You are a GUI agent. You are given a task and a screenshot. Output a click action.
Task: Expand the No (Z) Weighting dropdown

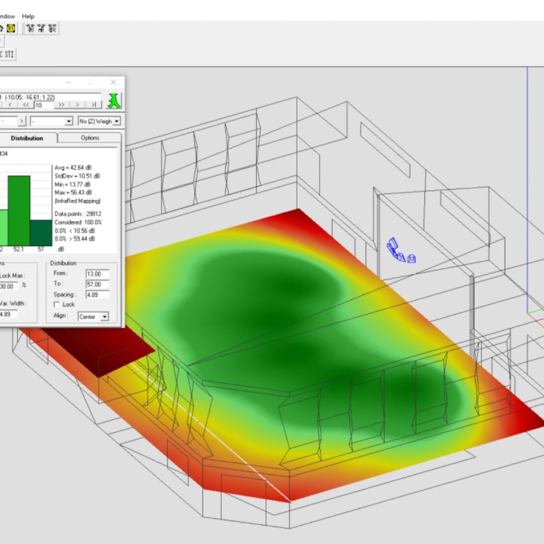pyautogui.click(x=99, y=121)
